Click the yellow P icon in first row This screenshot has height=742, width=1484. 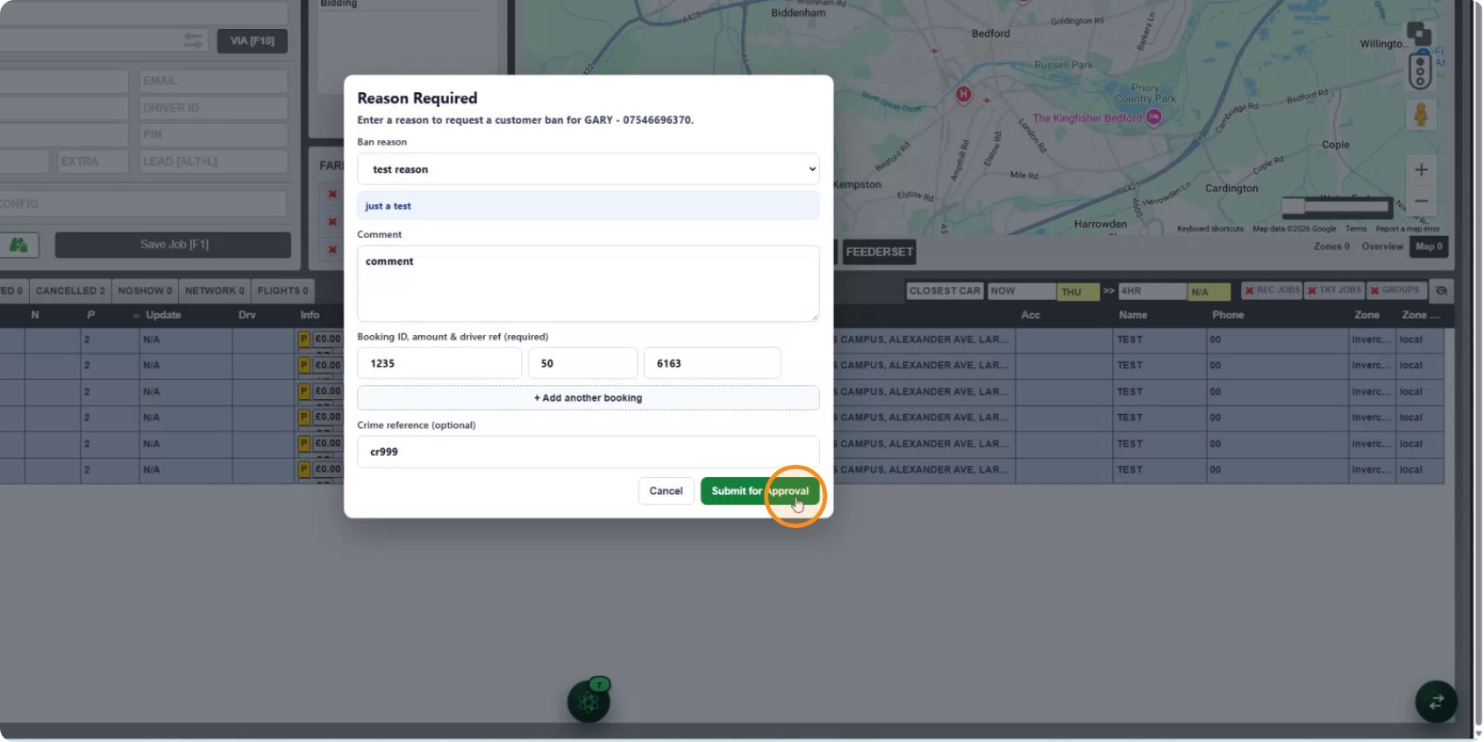coord(304,339)
